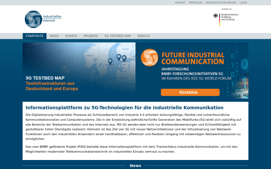The width and height of the screenshot is (271, 169).
Task: Click 'Testinfrastrukturen aus Deutschland und Europa' text
Action: (x=52, y=86)
